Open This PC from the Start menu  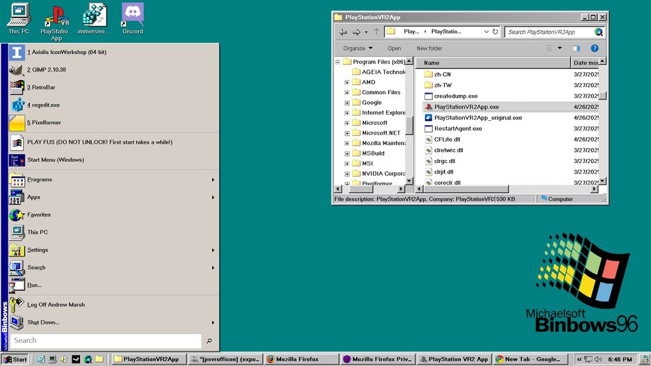coord(114,232)
